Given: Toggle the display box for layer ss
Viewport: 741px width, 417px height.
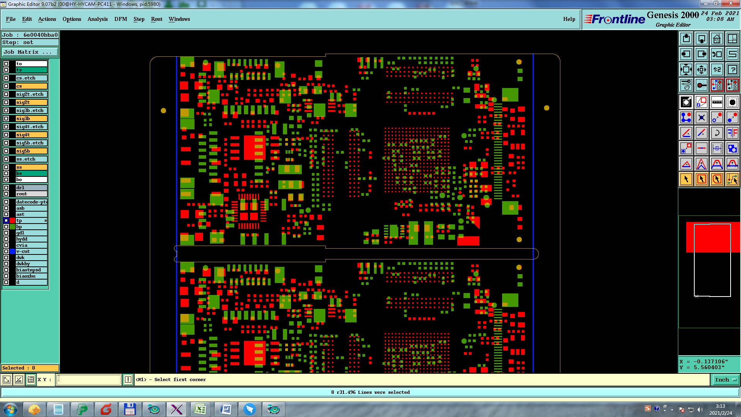Looking at the screenshot, I should coord(6,167).
